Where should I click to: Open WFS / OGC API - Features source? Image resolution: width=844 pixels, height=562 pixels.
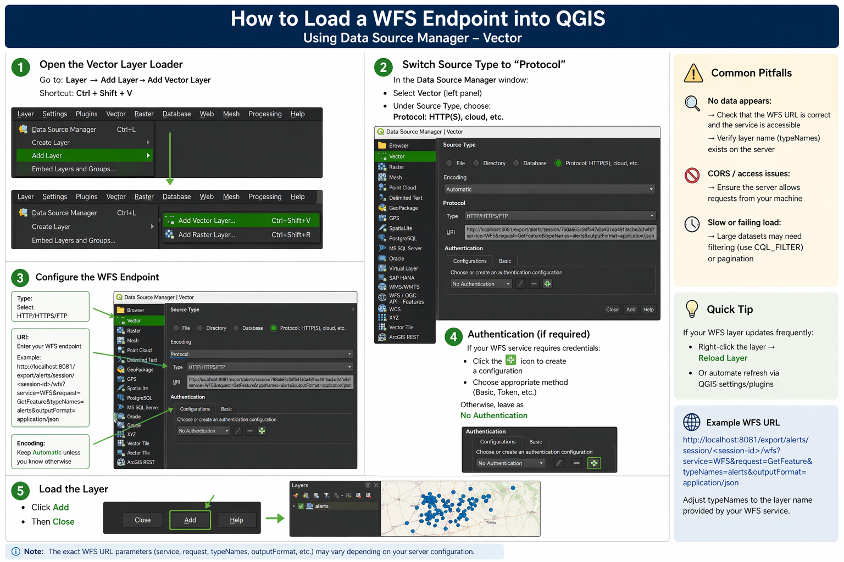coord(405,299)
